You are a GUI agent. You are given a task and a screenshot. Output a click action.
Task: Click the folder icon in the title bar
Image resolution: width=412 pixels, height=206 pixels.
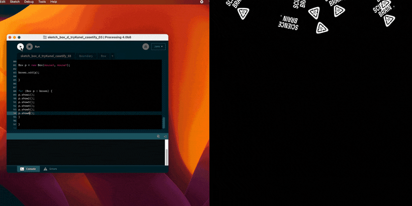(45, 38)
